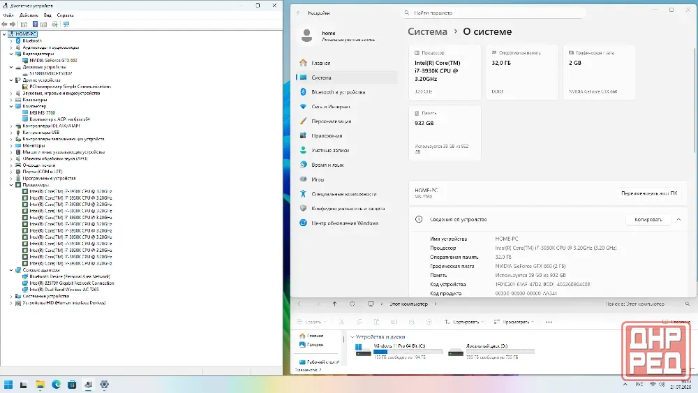Viewport: 698px width, 393px height.
Task: Select NVIDIA GeForce GTX 660 in device tree
Action: tap(54, 61)
